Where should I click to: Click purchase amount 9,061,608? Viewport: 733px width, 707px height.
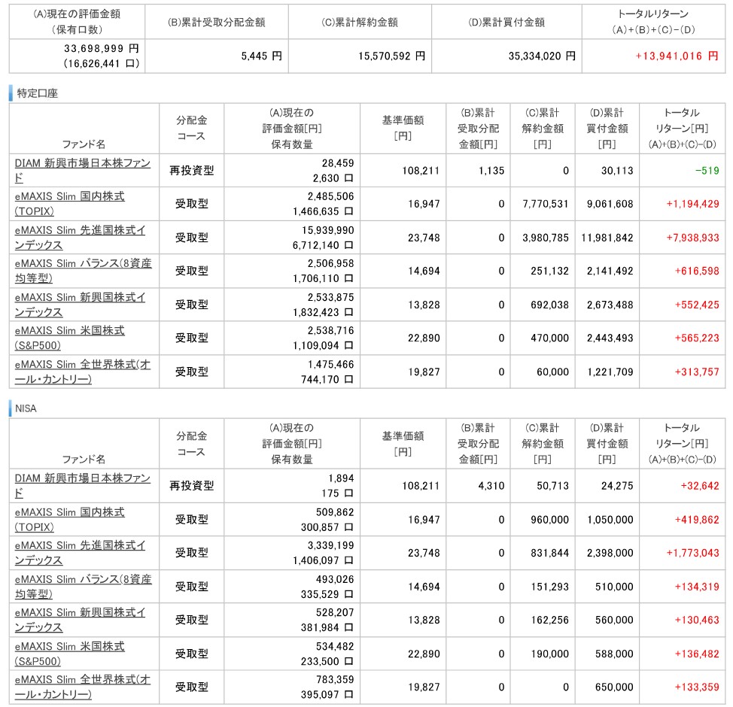pyautogui.click(x=610, y=204)
